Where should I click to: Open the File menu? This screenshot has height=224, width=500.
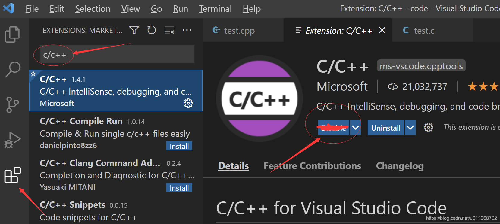(32, 9)
